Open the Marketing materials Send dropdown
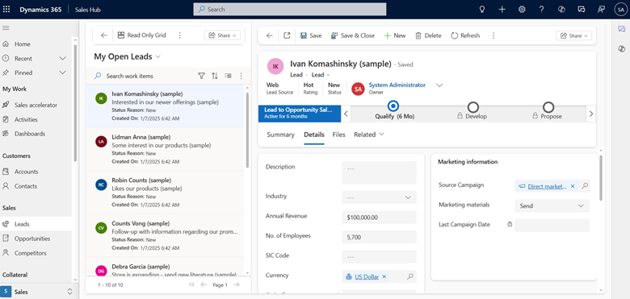 click(552, 206)
